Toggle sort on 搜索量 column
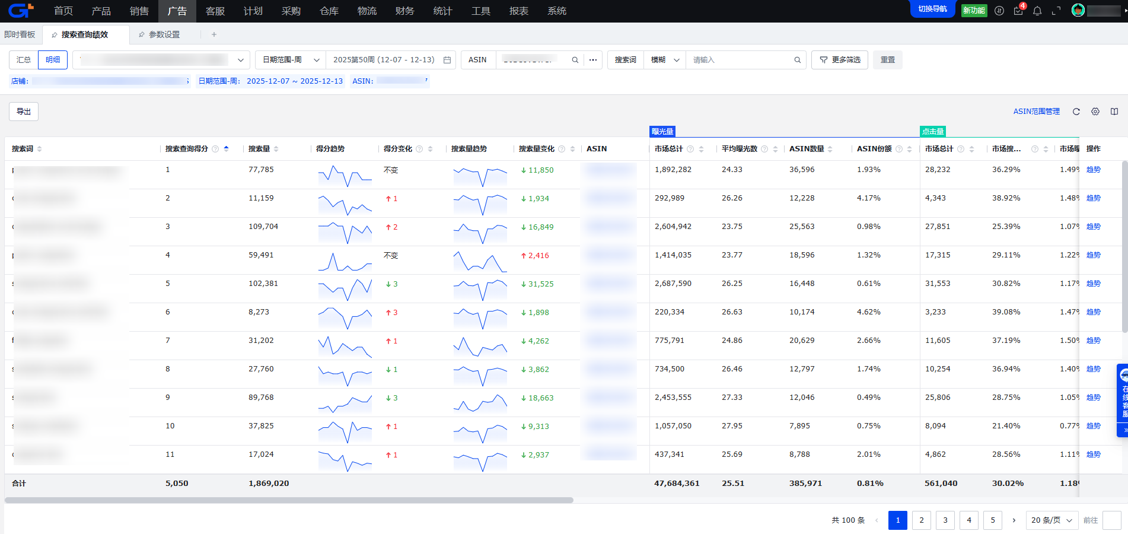 [x=276, y=149]
